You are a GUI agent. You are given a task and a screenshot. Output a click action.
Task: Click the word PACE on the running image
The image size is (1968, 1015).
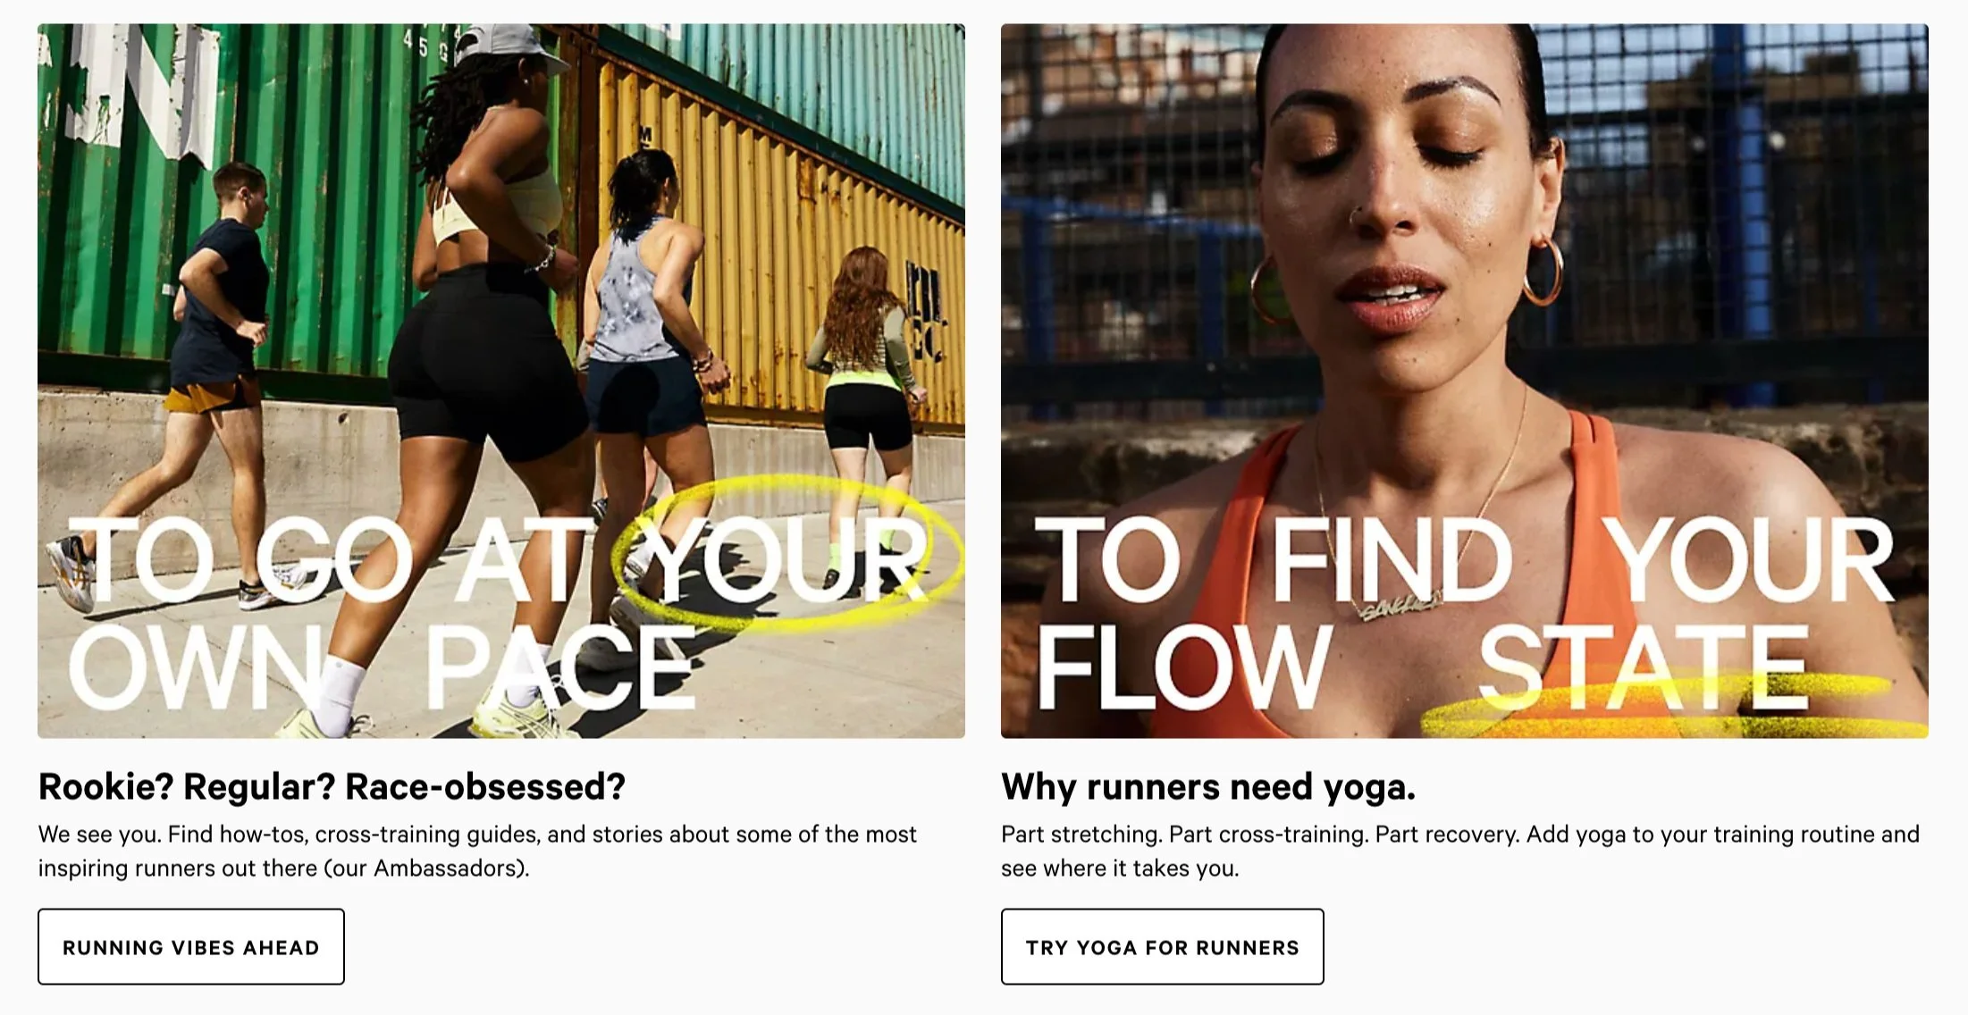pyautogui.click(x=560, y=667)
